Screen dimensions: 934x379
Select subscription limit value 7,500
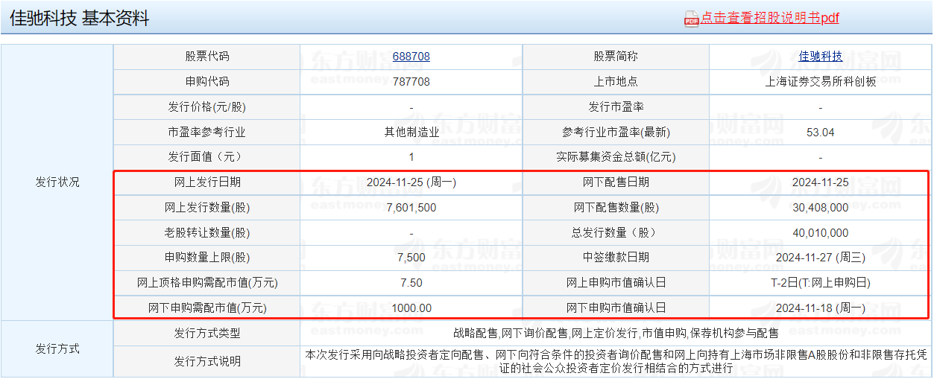(411, 258)
